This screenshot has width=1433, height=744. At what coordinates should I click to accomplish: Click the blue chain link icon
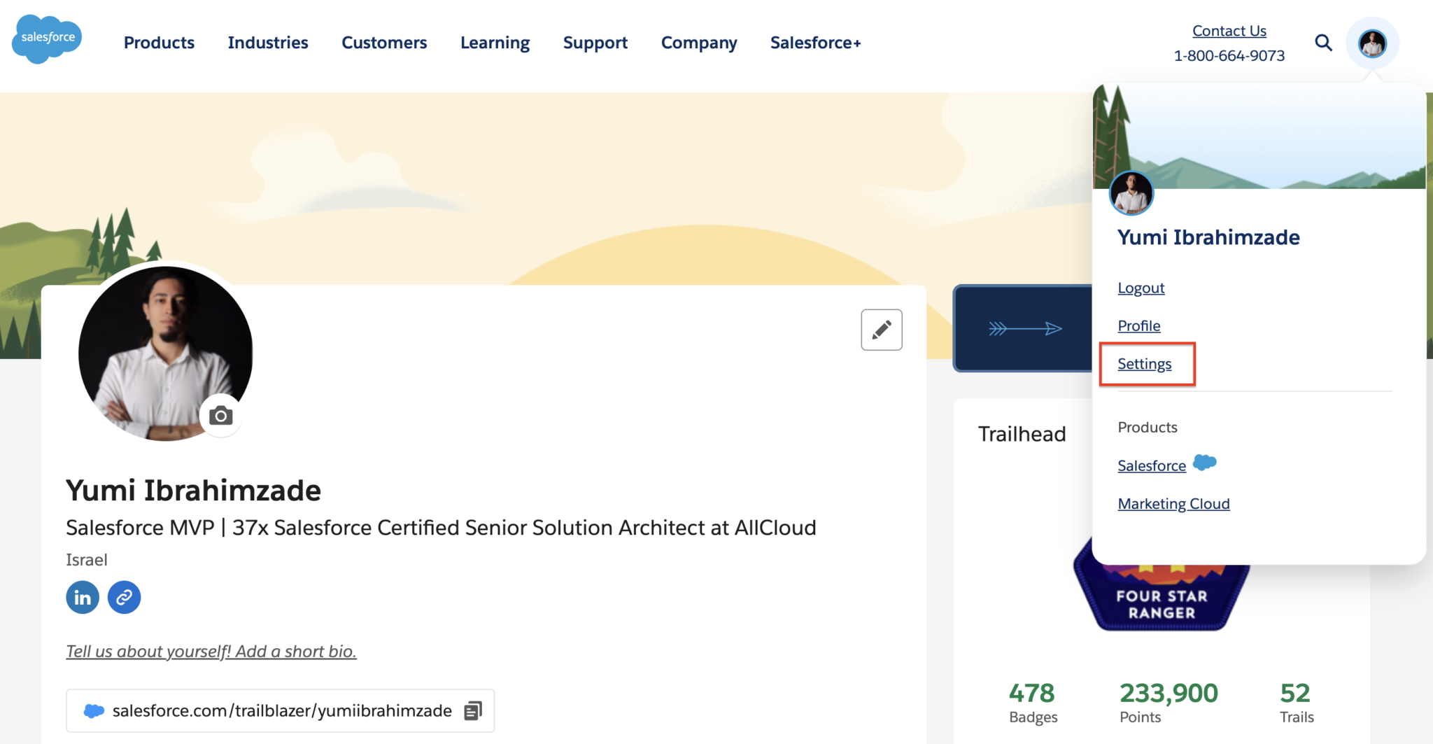[x=125, y=598]
